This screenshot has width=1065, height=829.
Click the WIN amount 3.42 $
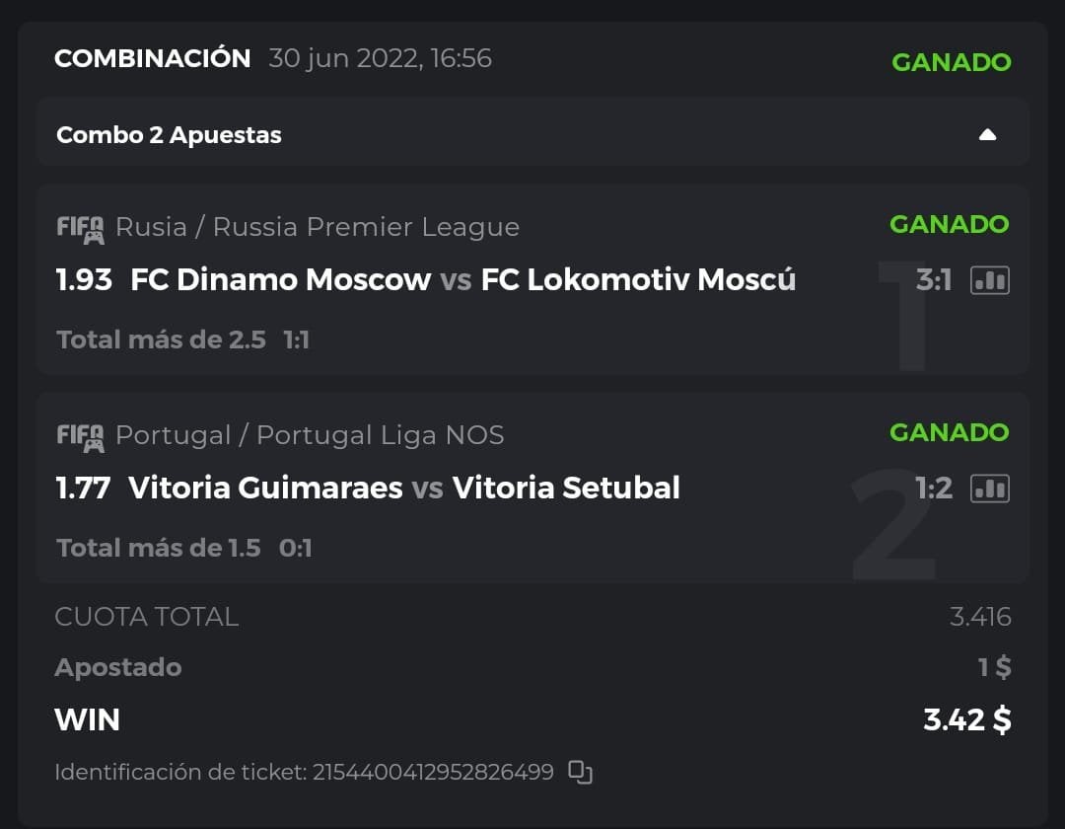(x=966, y=719)
